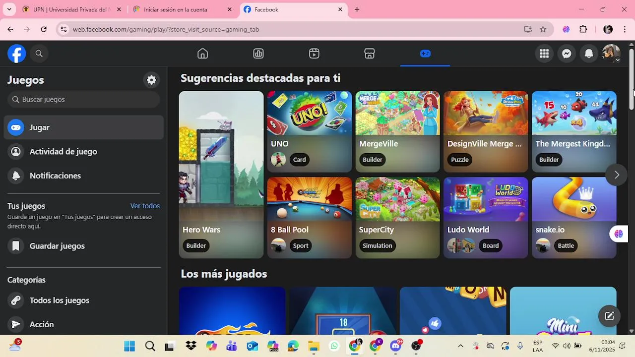The width and height of the screenshot is (635, 357).
Task: Open the professional dashboard chart icon
Action: [258, 54]
